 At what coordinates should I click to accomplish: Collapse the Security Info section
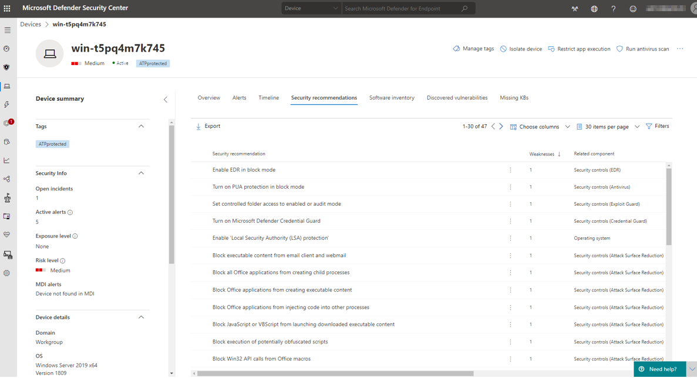pyautogui.click(x=141, y=173)
